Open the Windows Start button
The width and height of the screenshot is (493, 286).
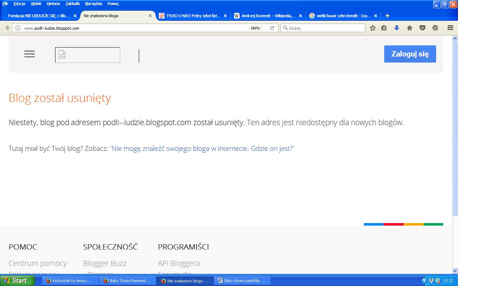(17, 281)
